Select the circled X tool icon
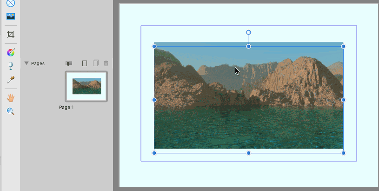 click(11, 3)
